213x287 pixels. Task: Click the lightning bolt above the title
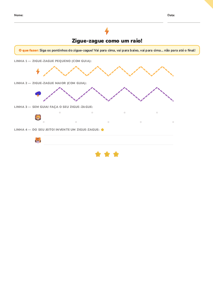(x=107, y=31)
